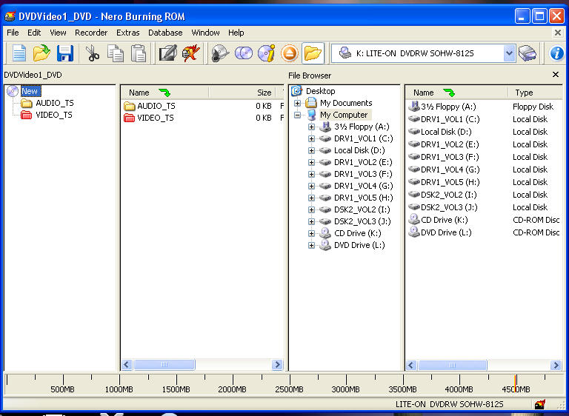Expand Local Disk (D:) in the tree
The height and width of the screenshot is (416, 569).
click(311, 150)
